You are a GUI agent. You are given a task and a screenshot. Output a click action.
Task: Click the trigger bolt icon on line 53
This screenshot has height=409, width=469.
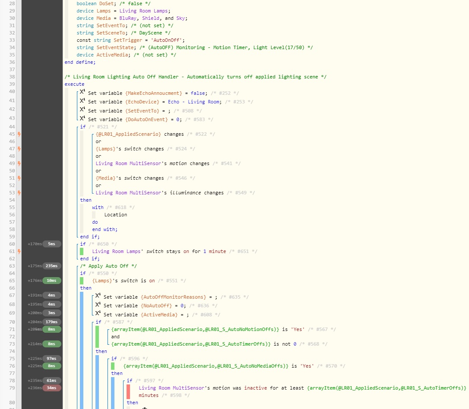(x=19, y=193)
